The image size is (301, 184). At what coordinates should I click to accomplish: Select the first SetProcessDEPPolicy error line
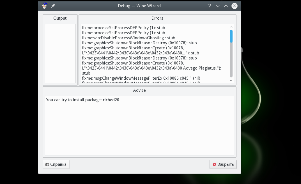point(123,28)
